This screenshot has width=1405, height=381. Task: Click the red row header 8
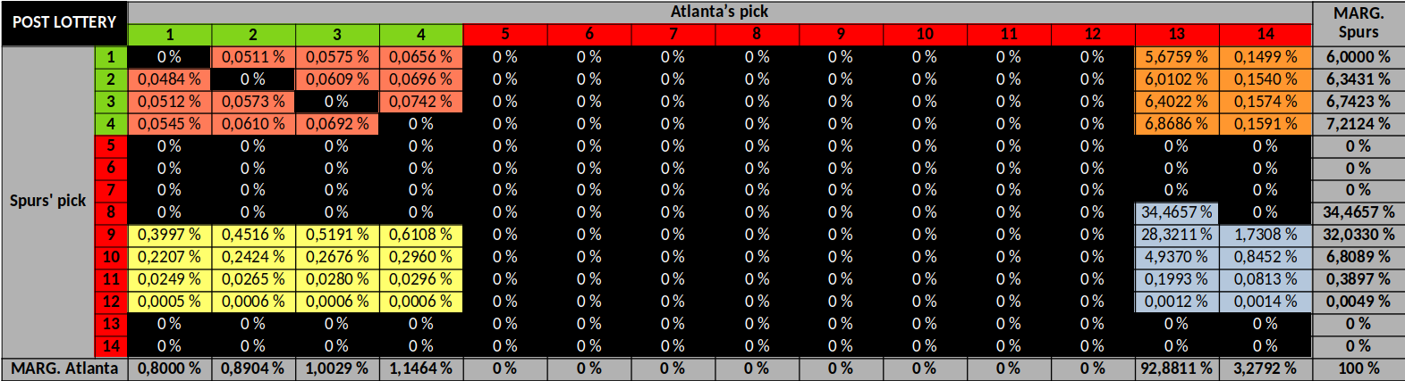coord(111,212)
